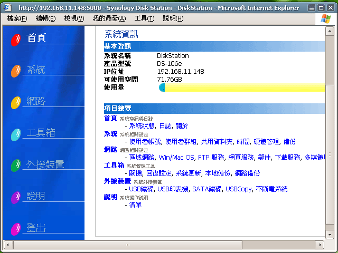Click the cyan icon beside 工具箱
Image resolution: width=338 pixels, height=253 pixels.
pyautogui.click(x=16, y=135)
